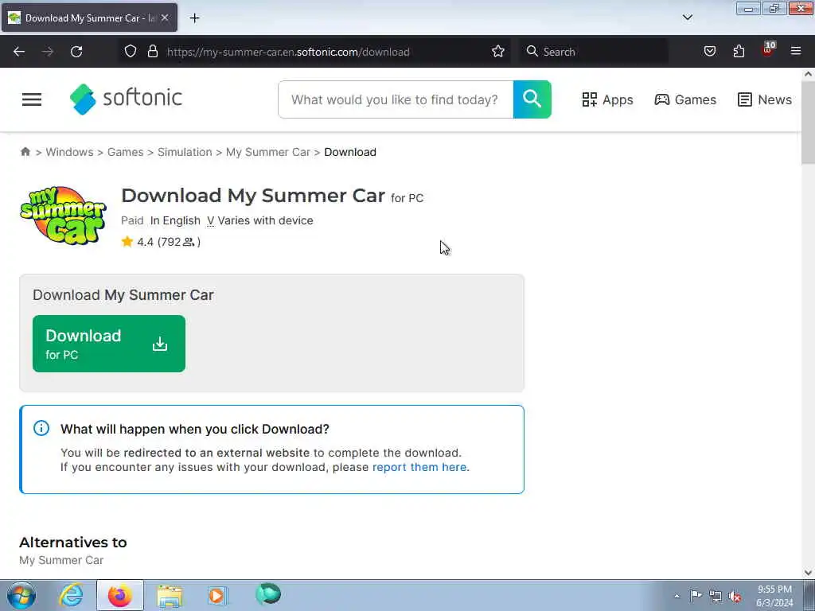The height and width of the screenshot is (611, 815).
Task: Go back to the previous page
Action: 19,52
